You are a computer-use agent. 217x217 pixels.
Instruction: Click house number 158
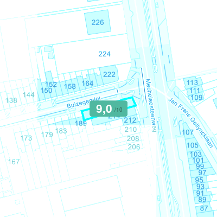click(x=70, y=86)
